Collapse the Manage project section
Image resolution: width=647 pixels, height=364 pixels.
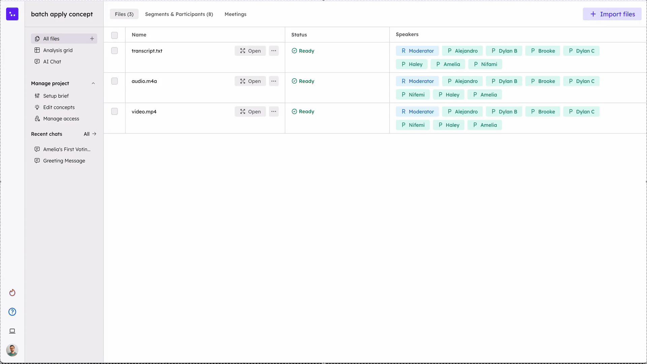93,83
